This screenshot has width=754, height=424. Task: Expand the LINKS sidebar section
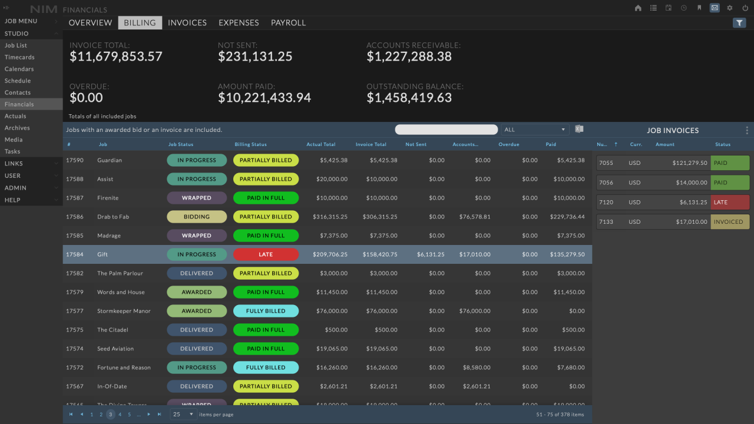31,164
